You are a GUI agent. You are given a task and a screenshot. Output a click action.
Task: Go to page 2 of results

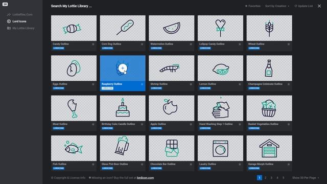[266, 178]
